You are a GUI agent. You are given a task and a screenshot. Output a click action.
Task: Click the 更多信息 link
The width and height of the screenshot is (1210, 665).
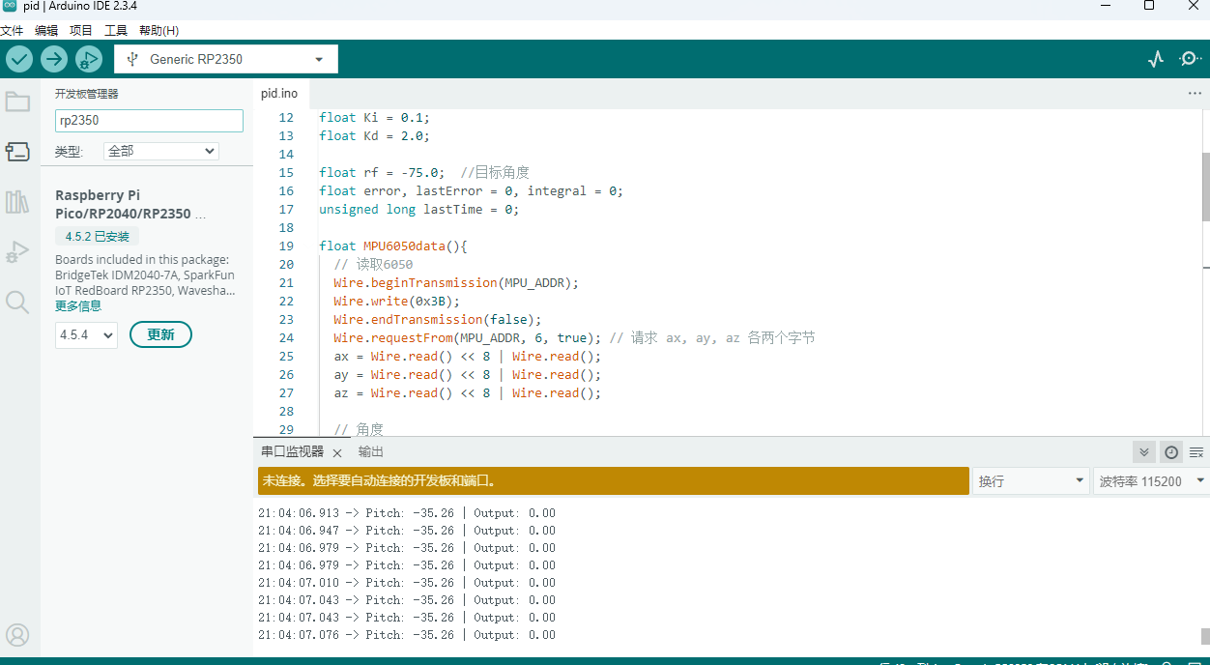coord(78,306)
